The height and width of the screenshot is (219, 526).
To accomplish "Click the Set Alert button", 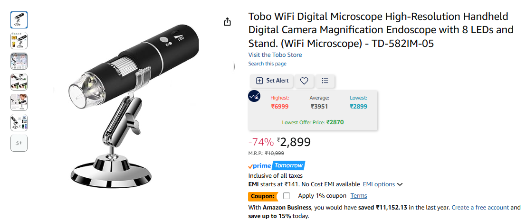I will tap(272, 81).
